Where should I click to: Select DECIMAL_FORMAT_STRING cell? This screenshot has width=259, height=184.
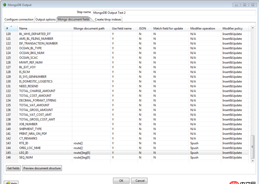tap(45, 100)
